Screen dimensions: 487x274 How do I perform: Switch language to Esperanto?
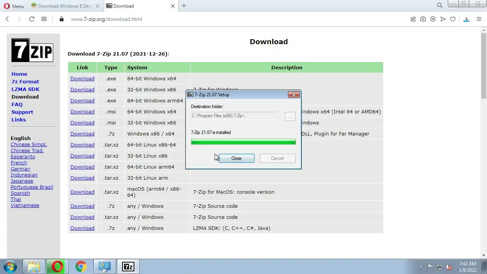tap(23, 156)
